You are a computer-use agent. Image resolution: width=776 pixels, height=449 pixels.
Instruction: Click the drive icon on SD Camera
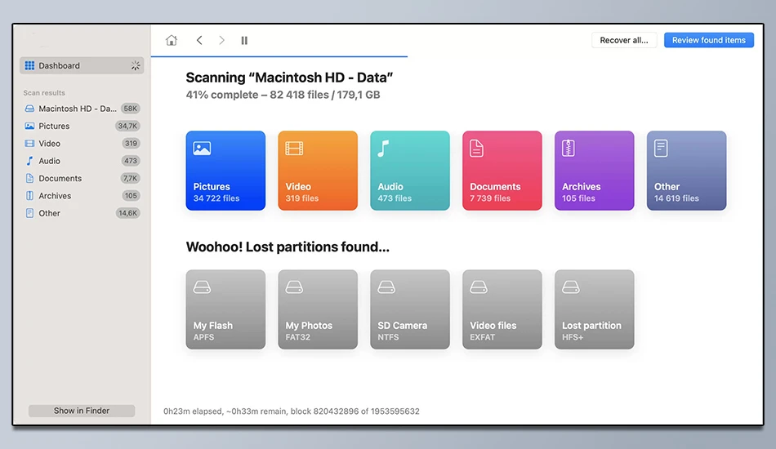click(x=386, y=287)
